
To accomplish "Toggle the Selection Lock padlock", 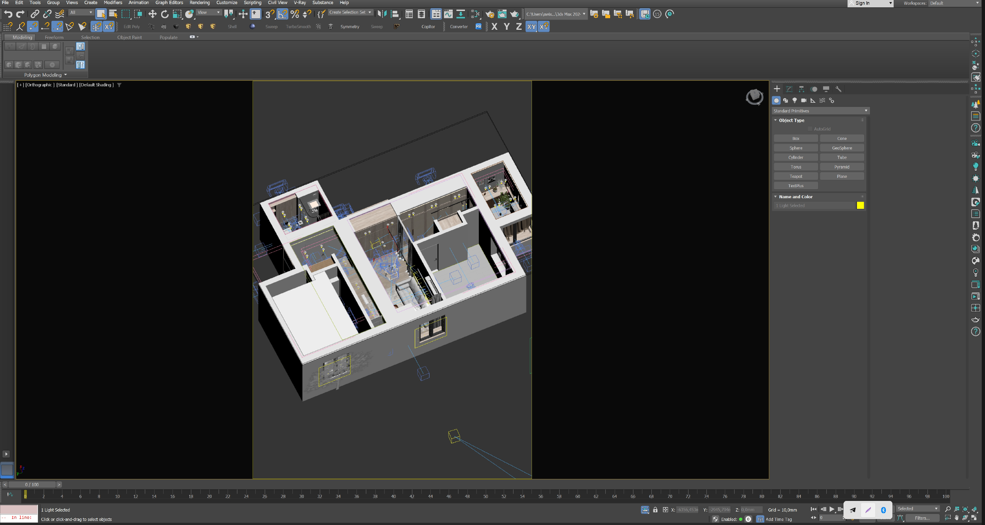I will pyautogui.click(x=655, y=509).
